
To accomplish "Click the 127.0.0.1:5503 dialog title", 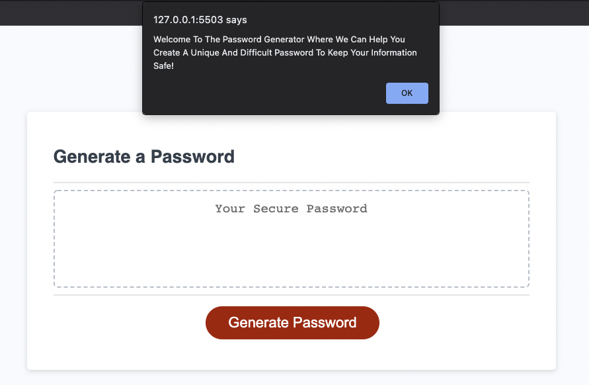I will pos(200,20).
